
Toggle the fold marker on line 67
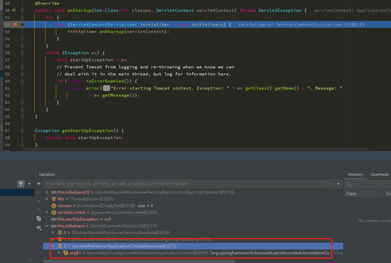(x=22, y=131)
